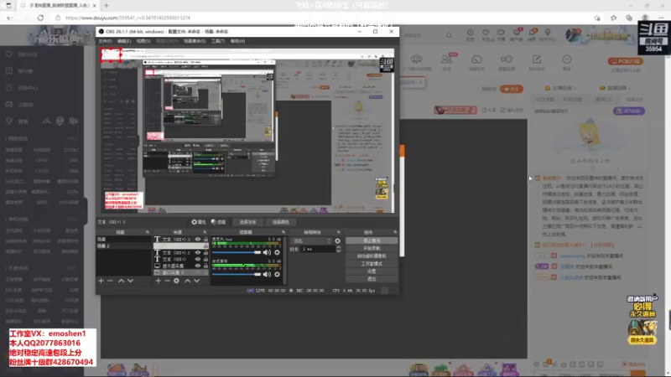Toggle visibility of display capture source

pyautogui.click(x=198, y=266)
